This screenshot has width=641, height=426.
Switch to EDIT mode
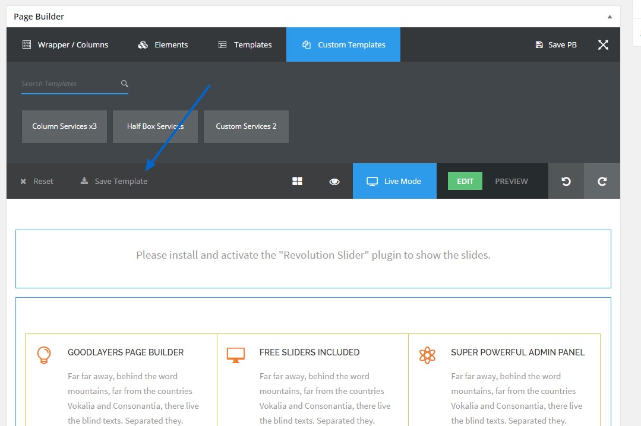[x=465, y=182]
